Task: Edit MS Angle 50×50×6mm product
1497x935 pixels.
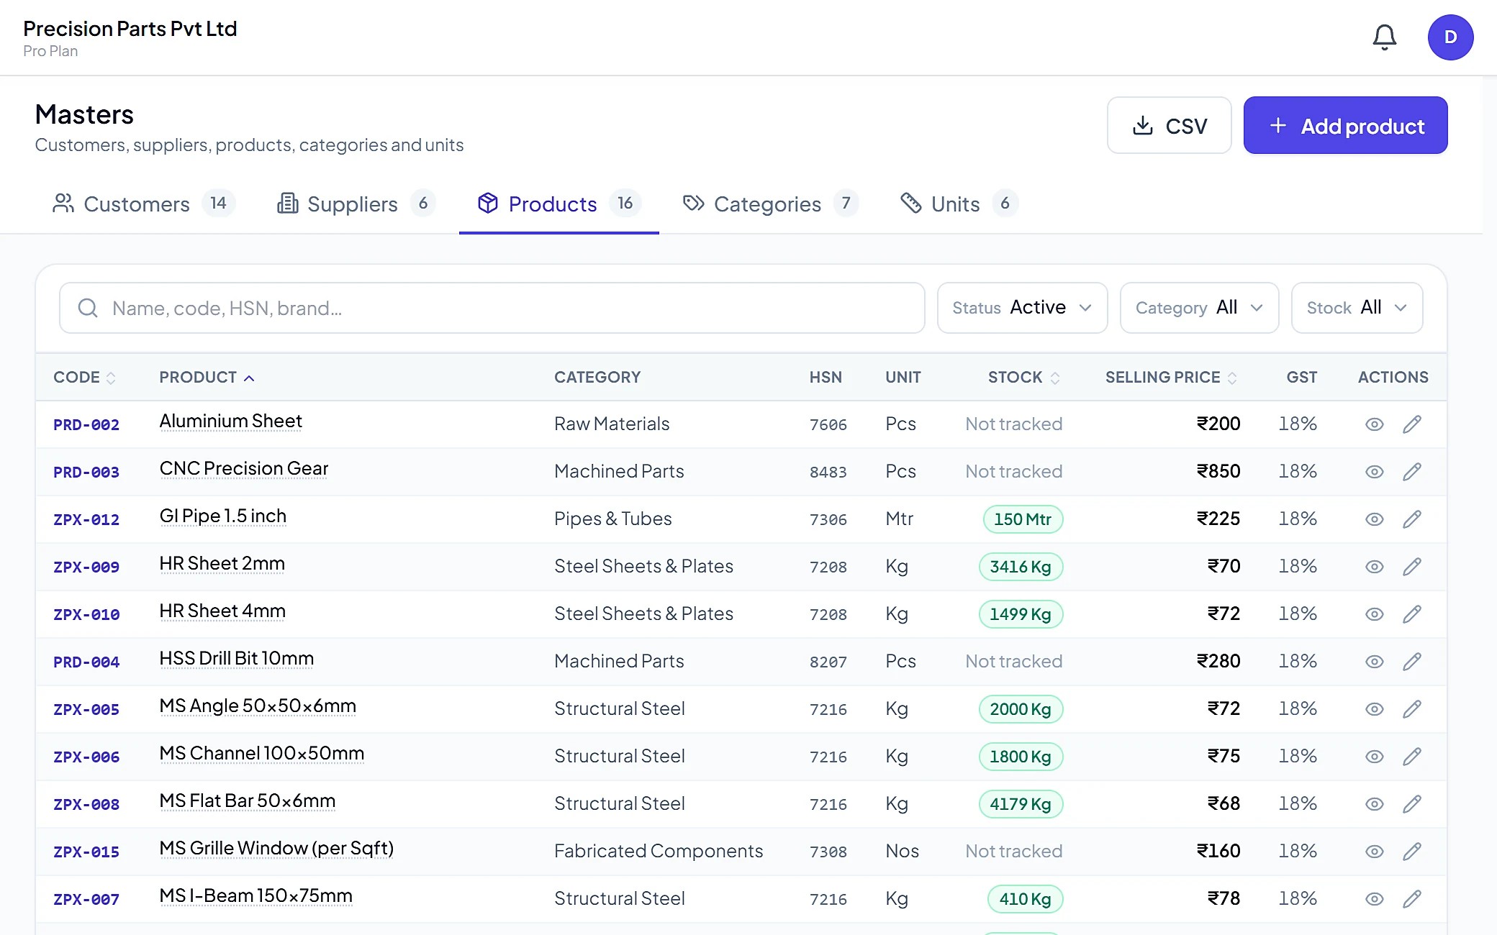Action: (x=1411, y=709)
